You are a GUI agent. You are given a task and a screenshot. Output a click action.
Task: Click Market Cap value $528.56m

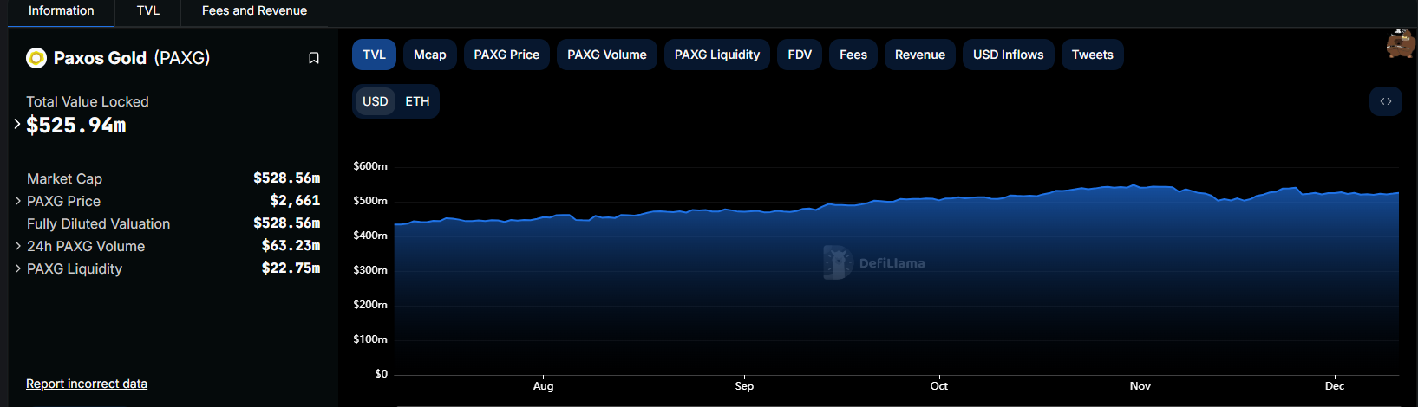click(287, 178)
